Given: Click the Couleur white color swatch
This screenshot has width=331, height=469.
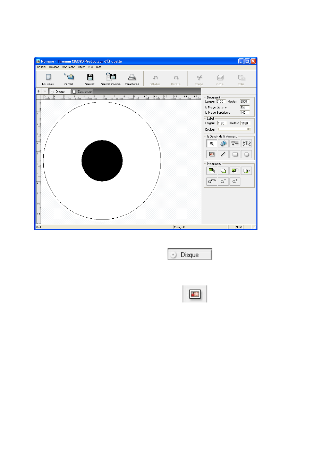Looking at the screenshot, I should pos(232,129).
